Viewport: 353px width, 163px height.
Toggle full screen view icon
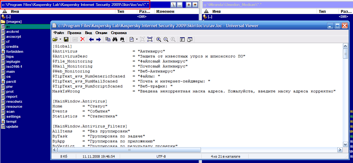pyautogui.click(x=150, y=39)
